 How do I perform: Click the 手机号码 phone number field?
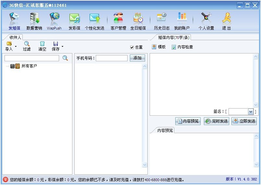[x=112, y=58]
